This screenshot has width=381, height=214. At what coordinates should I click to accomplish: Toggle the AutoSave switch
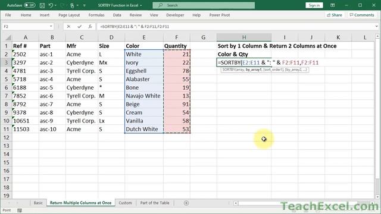click(x=29, y=5)
